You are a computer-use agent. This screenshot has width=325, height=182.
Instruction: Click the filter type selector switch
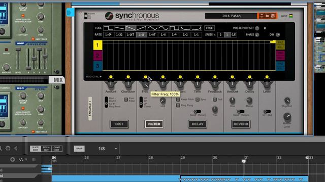point(141,102)
